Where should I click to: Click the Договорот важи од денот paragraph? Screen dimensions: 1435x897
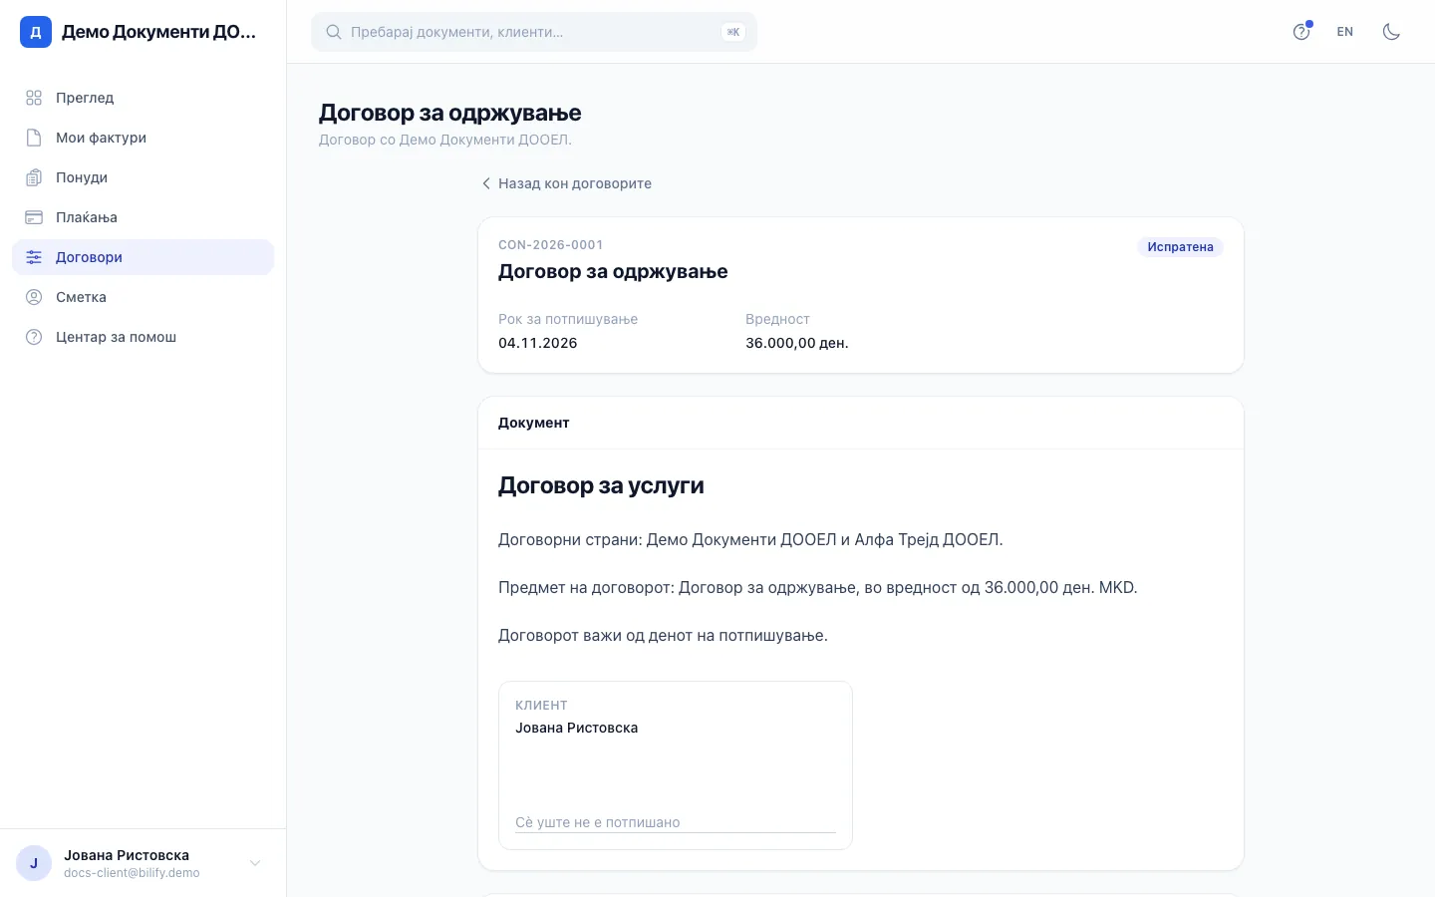[x=663, y=636]
